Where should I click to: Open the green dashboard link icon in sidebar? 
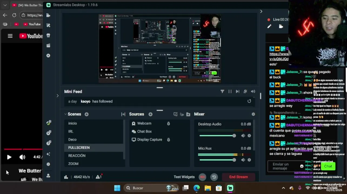coord(49,123)
